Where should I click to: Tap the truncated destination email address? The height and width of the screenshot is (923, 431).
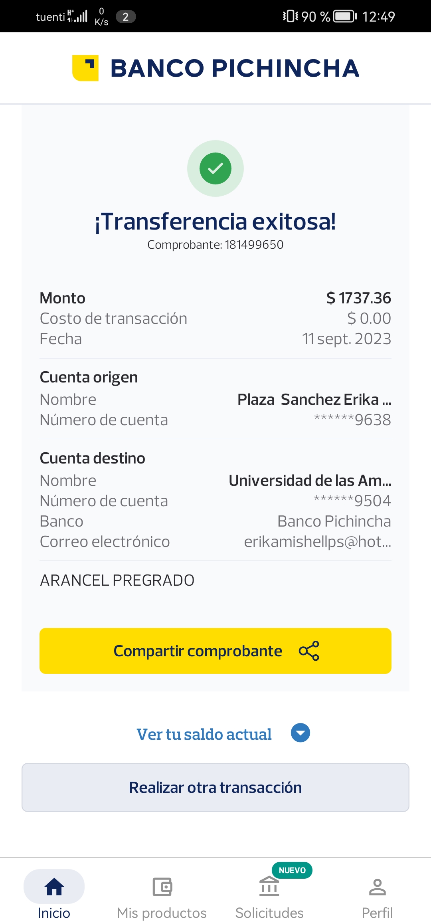[317, 542]
